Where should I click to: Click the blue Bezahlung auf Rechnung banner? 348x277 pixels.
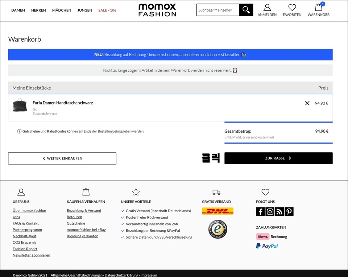pos(170,55)
